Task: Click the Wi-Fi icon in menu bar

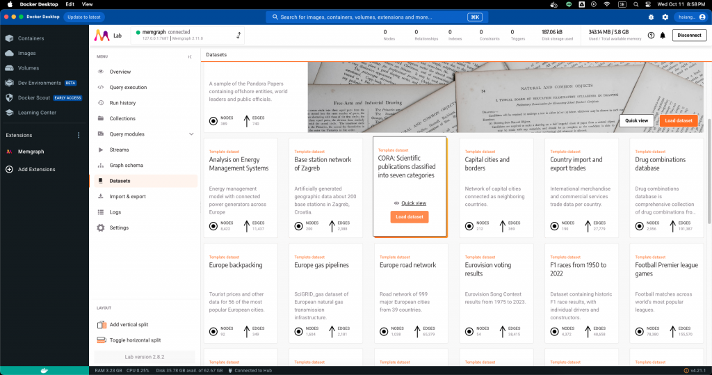Action: pyautogui.click(x=606, y=4)
